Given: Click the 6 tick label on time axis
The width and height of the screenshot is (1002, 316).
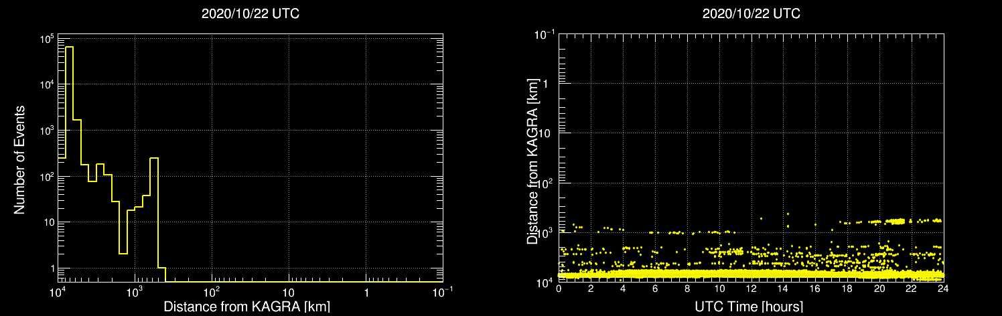Looking at the screenshot, I should (x=655, y=289).
